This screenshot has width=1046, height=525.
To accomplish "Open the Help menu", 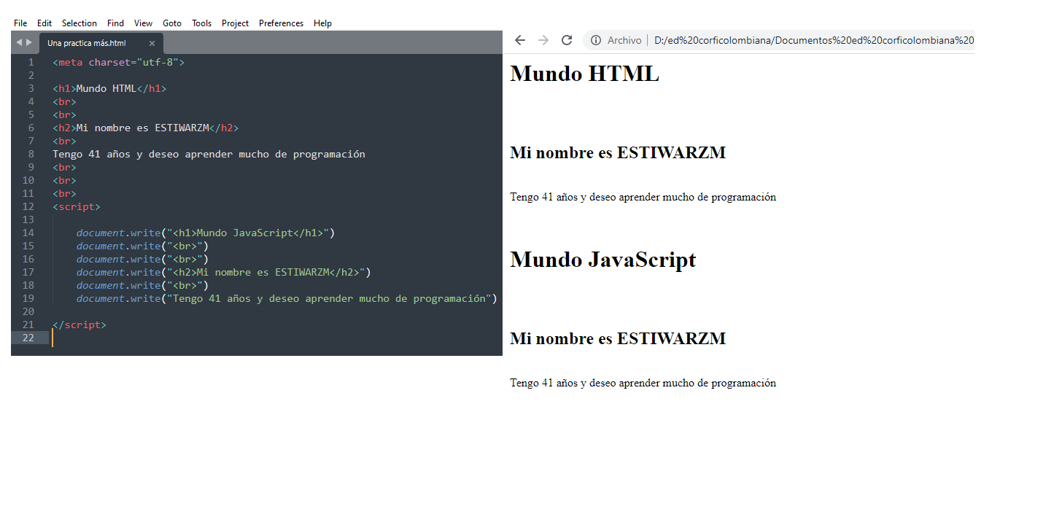I will click(x=322, y=23).
